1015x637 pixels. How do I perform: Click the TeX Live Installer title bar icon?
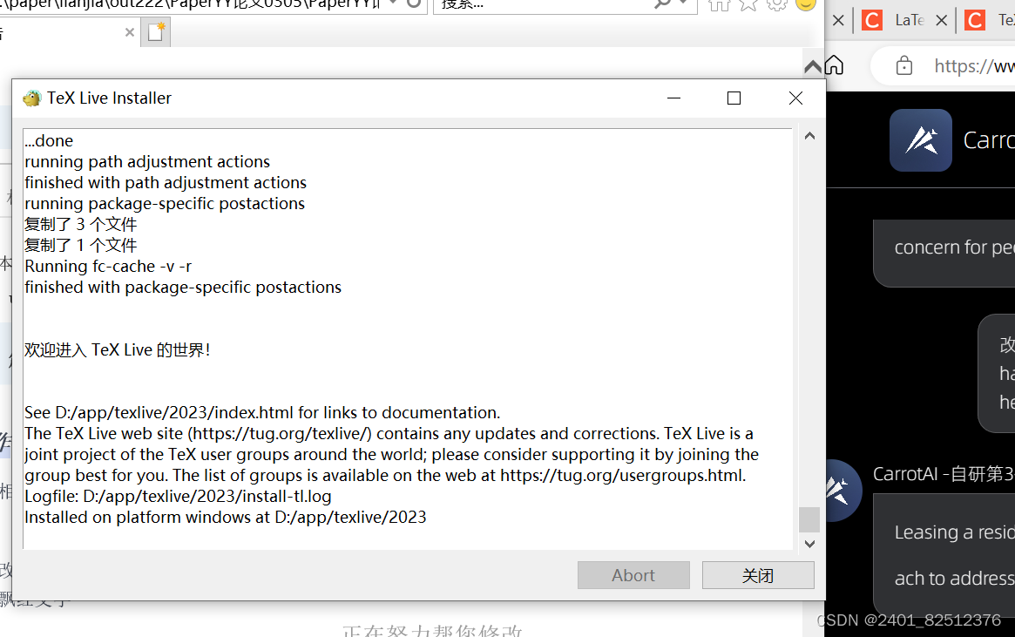click(x=31, y=98)
